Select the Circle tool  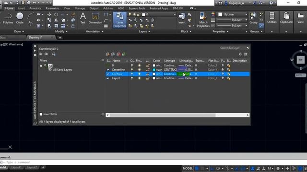pyautogui.click(x=20, y=18)
